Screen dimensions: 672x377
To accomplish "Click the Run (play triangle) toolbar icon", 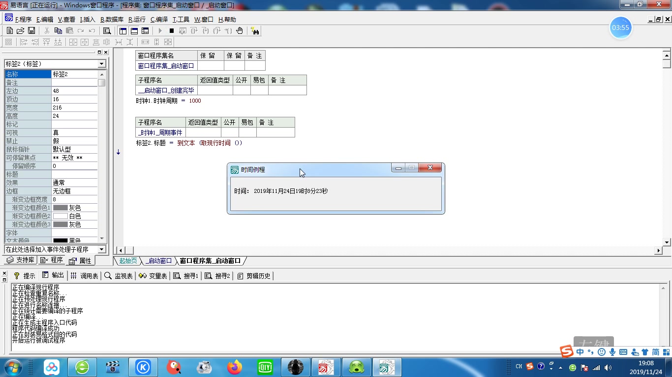I will (160, 31).
